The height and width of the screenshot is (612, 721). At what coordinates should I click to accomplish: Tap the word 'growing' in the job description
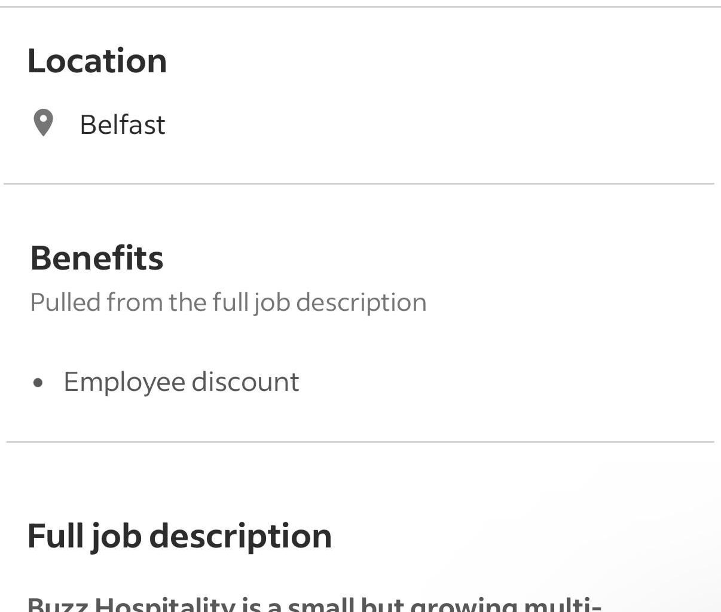[x=463, y=603]
